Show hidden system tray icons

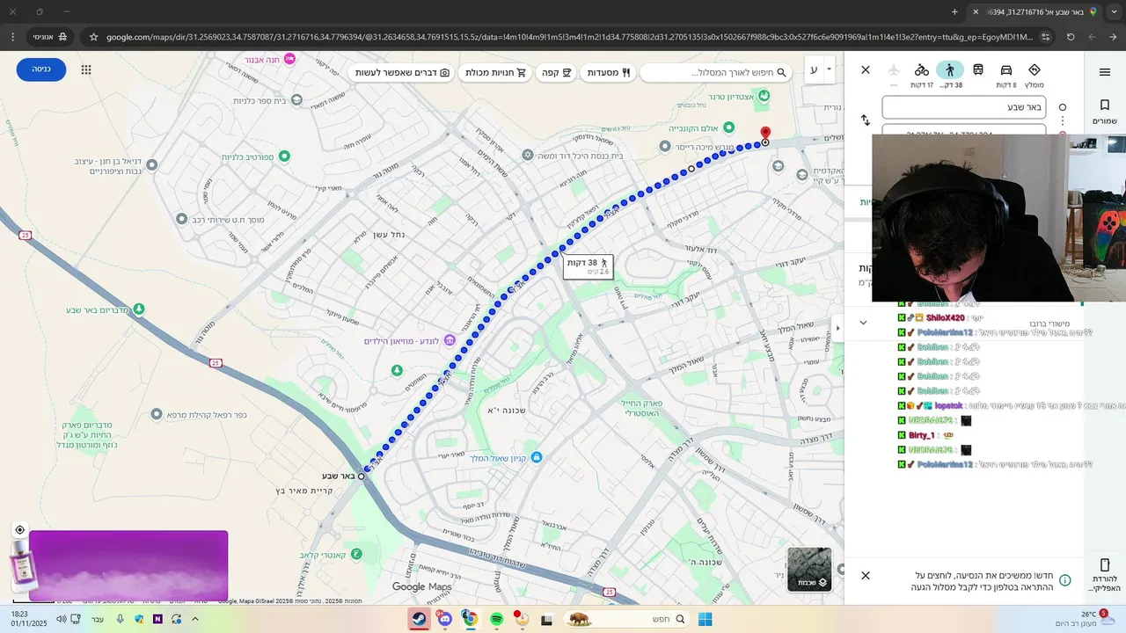(x=195, y=619)
